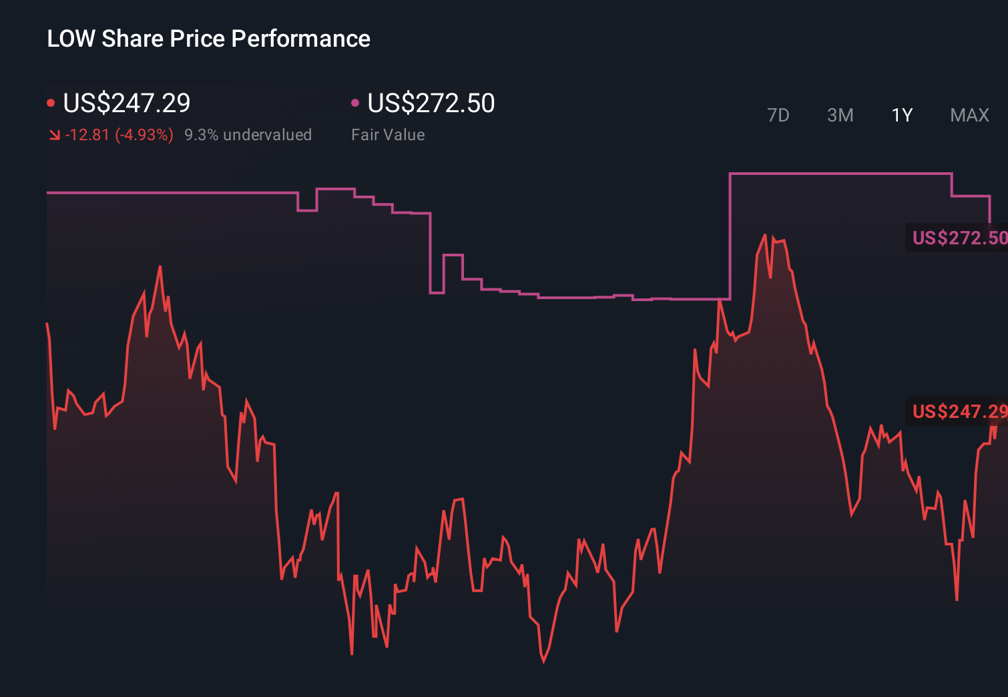The width and height of the screenshot is (1008, 697).
Task: Click the 9.3% undervalued text
Action: tap(248, 134)
